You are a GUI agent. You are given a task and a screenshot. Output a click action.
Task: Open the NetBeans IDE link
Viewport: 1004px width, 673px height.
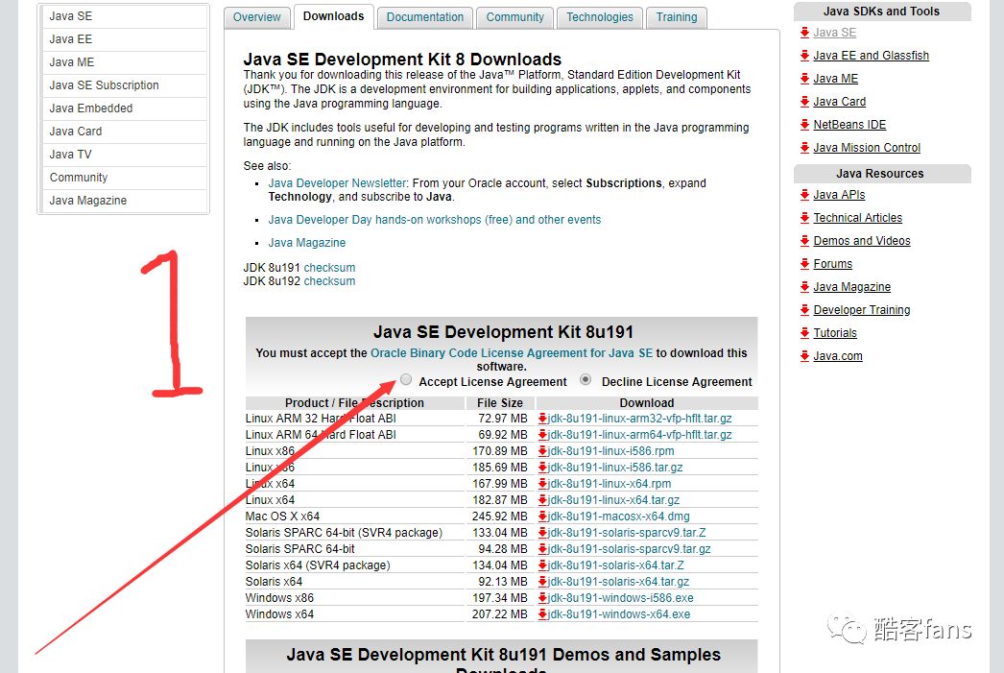point(849,125)
